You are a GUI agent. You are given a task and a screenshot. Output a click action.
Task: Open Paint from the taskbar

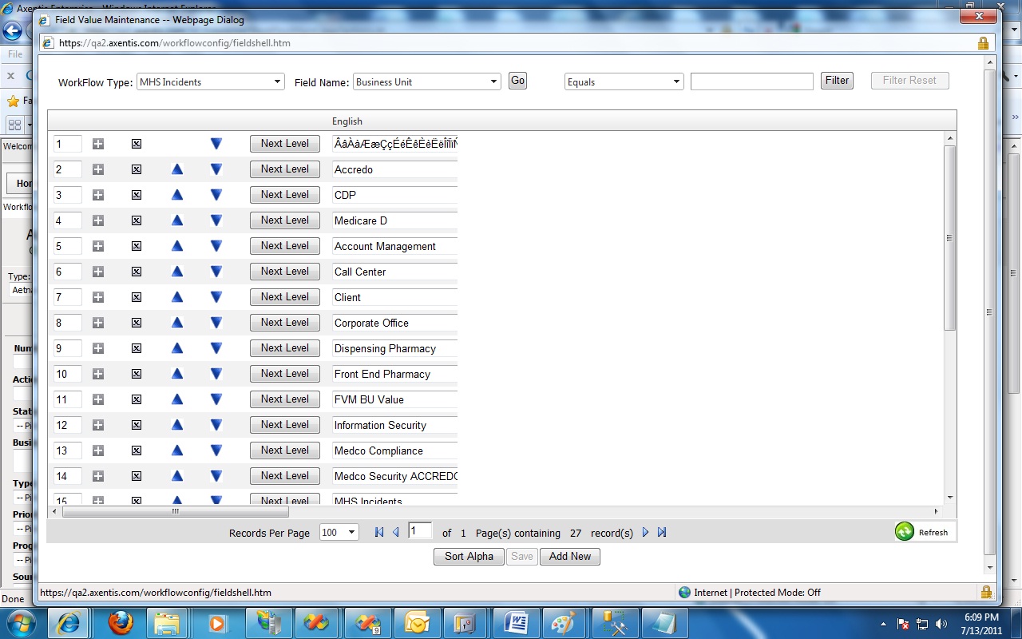565,622
